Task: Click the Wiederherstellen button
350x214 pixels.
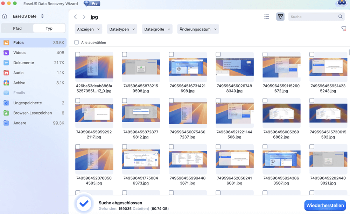Action: point(324,206)
